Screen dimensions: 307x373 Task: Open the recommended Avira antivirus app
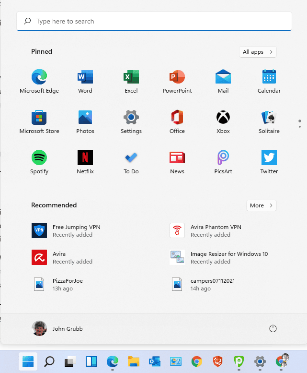click(x=62, y=257)
